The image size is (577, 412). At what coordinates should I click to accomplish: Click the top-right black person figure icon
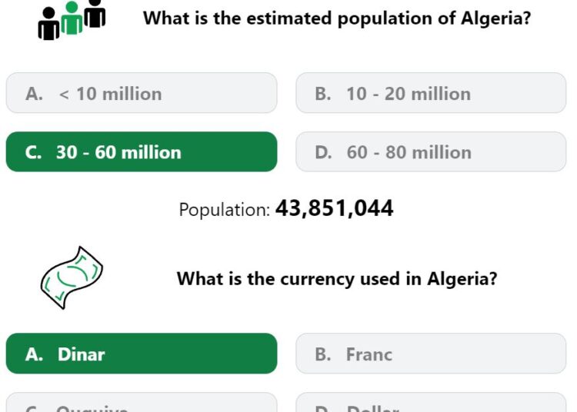pyautogui.click(x=95, y=14)
